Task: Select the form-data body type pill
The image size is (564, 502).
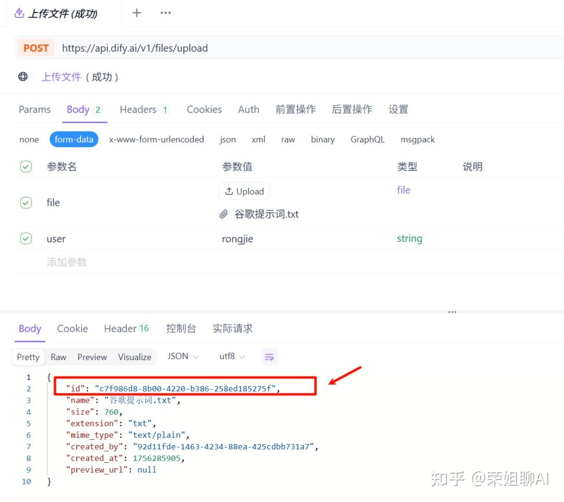Action: pos(74,139)
